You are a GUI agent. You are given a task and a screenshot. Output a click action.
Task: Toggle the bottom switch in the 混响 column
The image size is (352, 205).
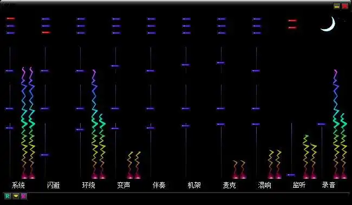257,33
